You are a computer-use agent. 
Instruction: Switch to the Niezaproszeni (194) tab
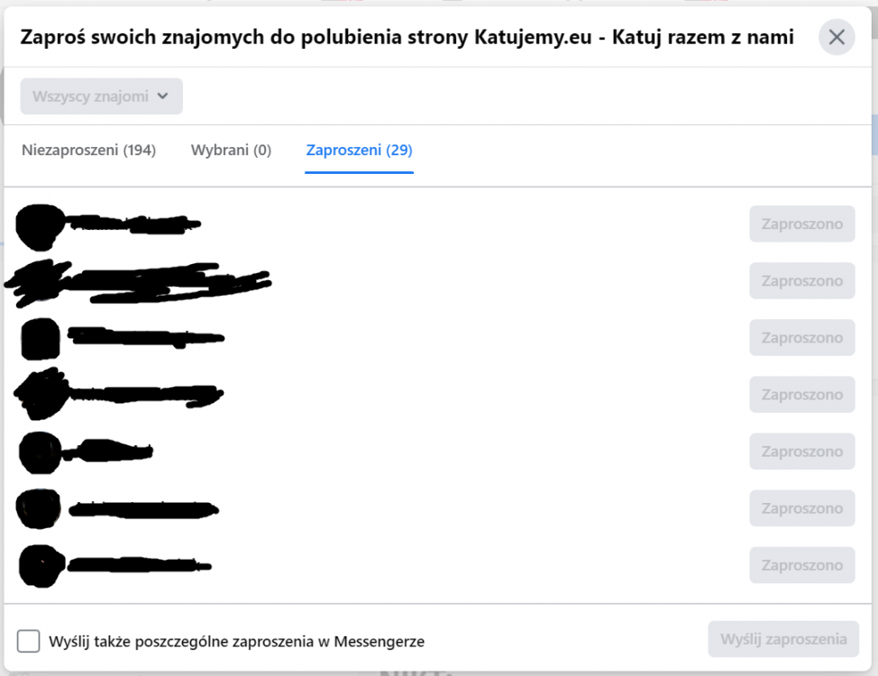pyautogui.click(x=89, y=151)
